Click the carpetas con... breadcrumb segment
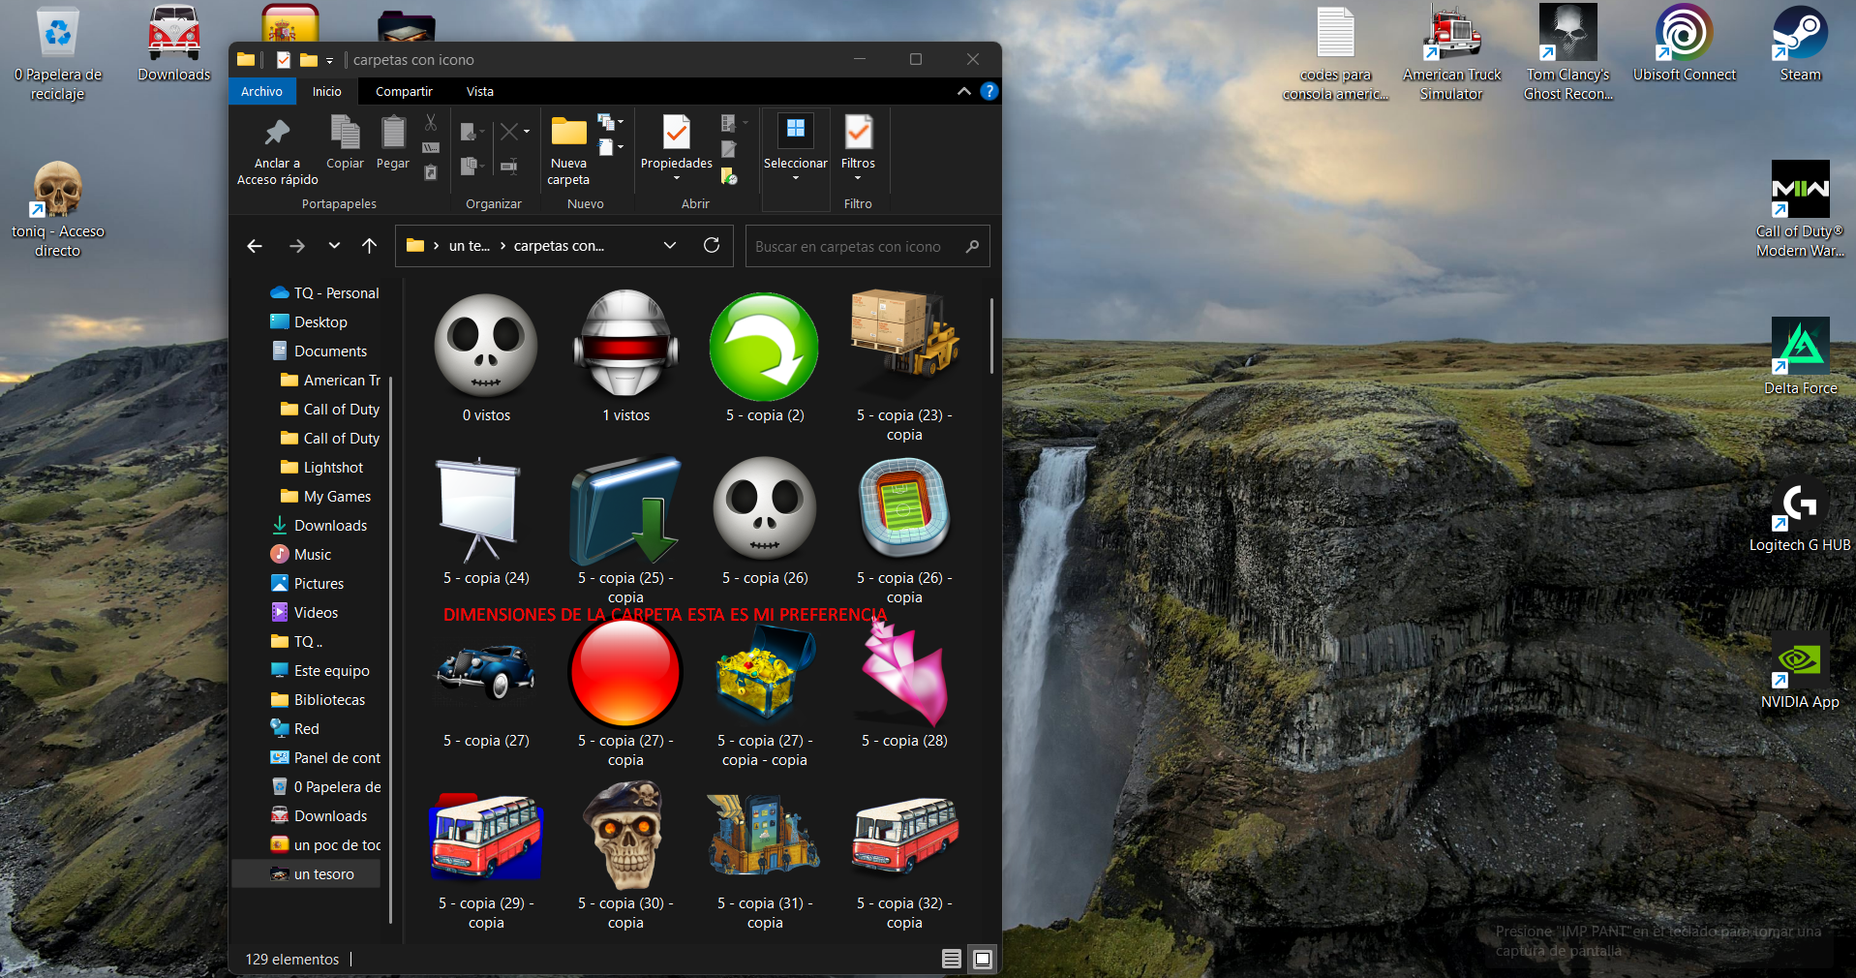This screenshot has height=978, width=1856. [559, 246]
